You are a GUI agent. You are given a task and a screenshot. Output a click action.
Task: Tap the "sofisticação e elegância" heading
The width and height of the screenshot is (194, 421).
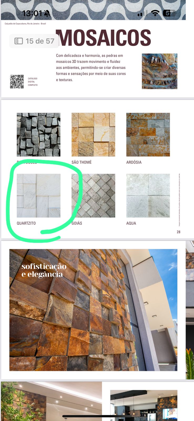pyautogui.click(x=44, y=270)
